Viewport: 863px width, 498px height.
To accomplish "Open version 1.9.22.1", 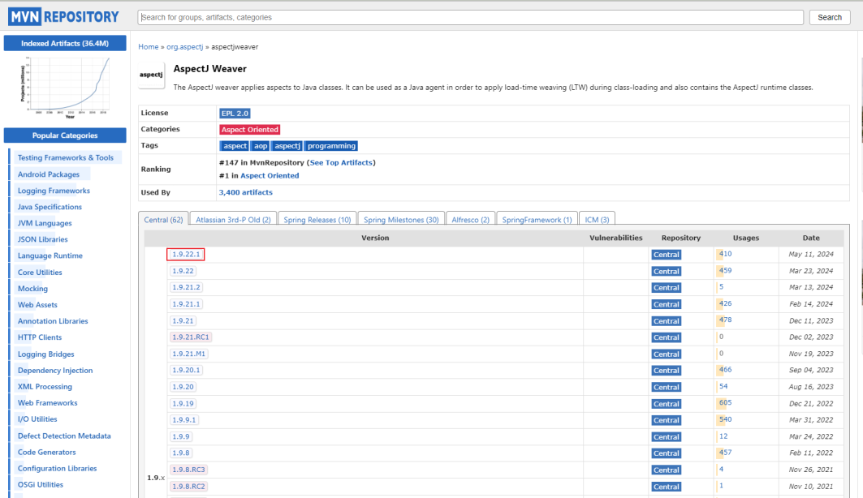I will 186,255.
